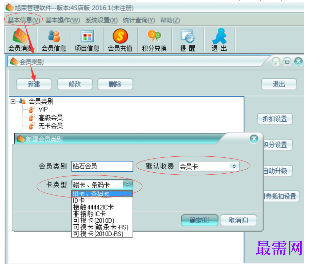
Task: Open 自动升级 auto upgrade settings
Action: pos(278,171)
